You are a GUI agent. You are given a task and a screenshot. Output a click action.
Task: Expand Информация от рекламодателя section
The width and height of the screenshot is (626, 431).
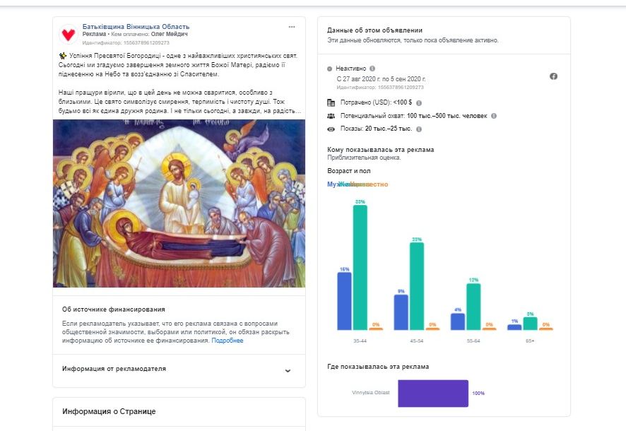pos(288,370)
